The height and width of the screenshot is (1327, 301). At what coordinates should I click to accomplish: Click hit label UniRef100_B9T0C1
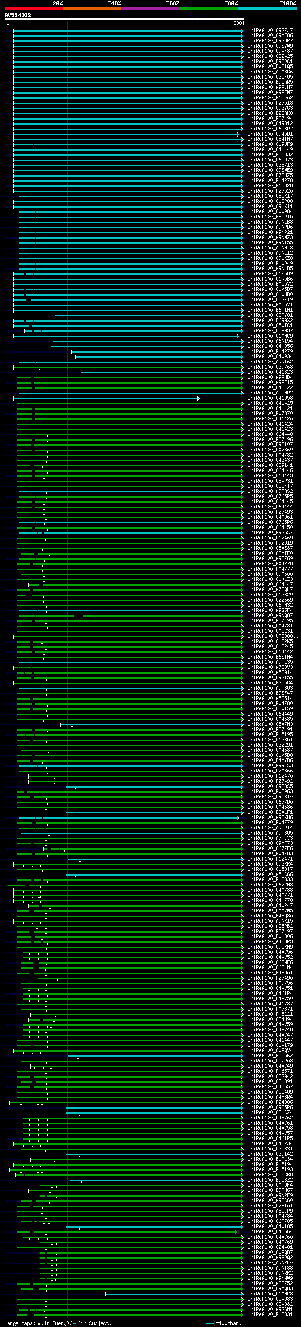point(270,61)
